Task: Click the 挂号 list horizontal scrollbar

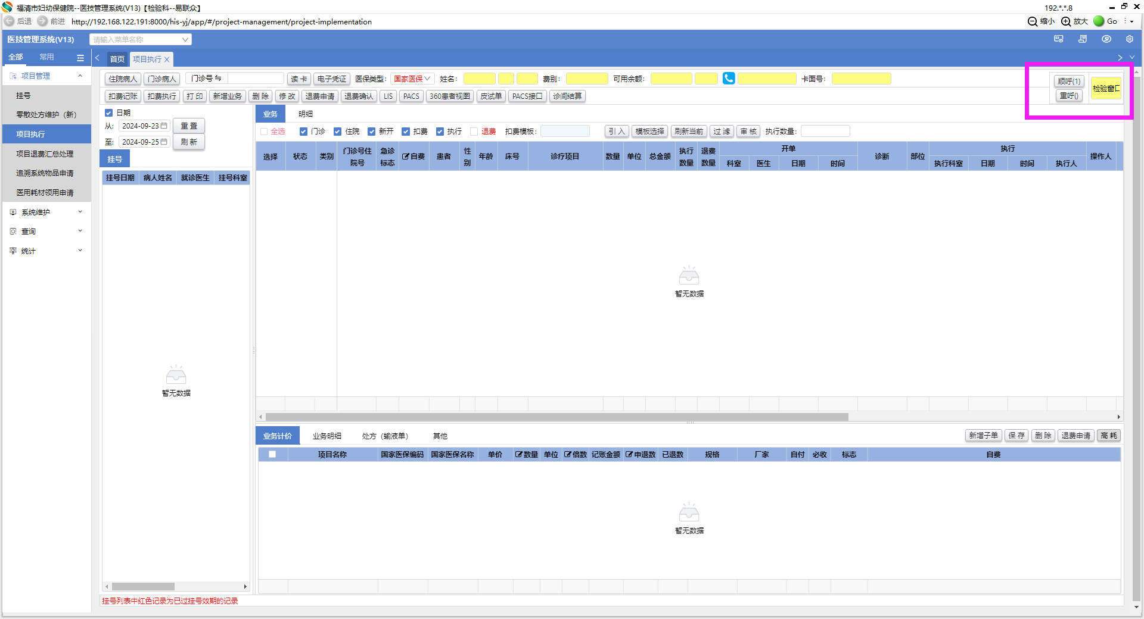Action: [x=143, y=586]
